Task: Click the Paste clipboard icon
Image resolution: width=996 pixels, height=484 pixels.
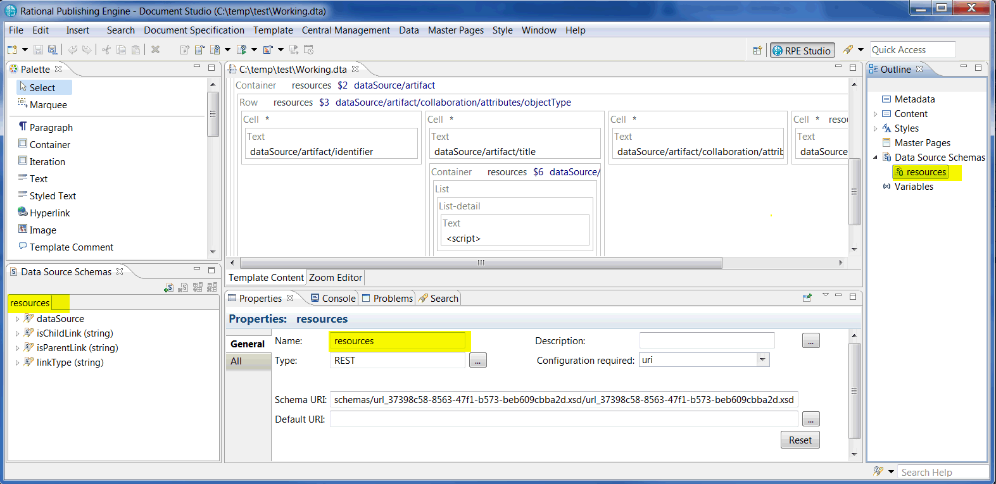Action: 136,50
